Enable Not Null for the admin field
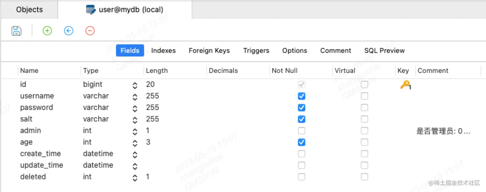Image resolution: width=486 pixels, height=192 pixels. click(301, 131)
